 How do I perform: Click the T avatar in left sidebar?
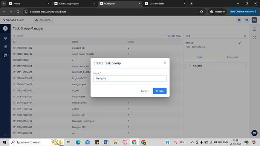tap(5, 28)
